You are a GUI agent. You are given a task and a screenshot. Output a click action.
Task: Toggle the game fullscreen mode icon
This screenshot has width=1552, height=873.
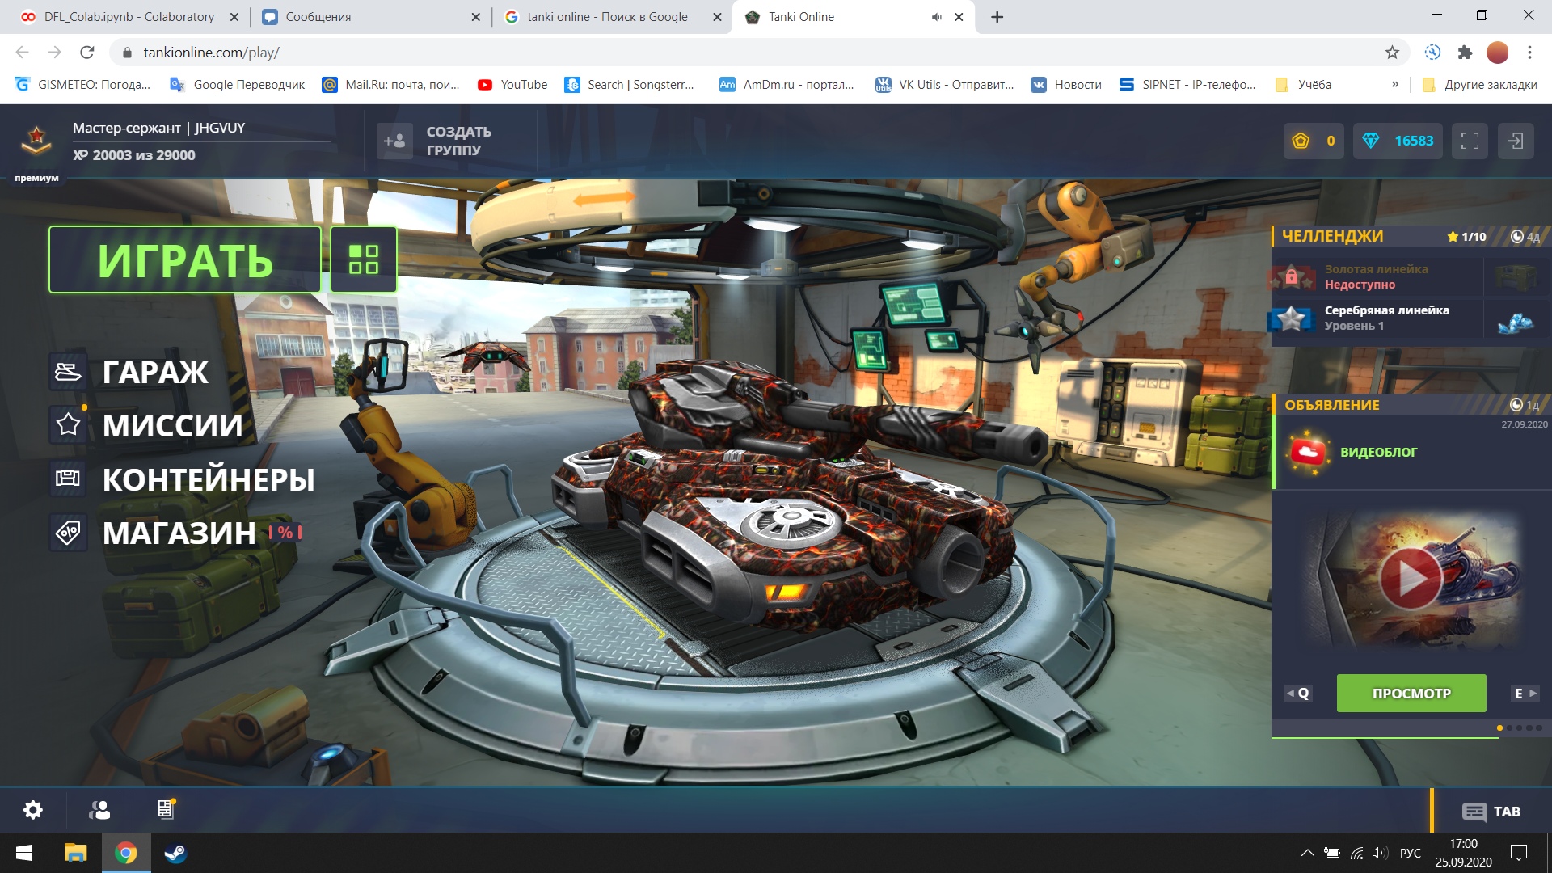click(x=1470, y=141)
